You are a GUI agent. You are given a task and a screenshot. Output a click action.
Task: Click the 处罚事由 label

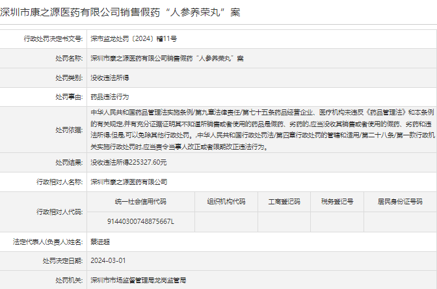(69, 97)
